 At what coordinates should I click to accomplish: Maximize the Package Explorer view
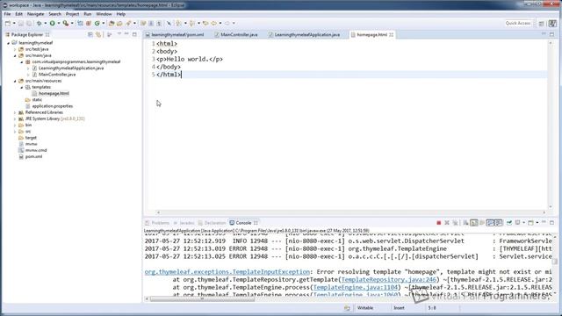tap(134, 34)
